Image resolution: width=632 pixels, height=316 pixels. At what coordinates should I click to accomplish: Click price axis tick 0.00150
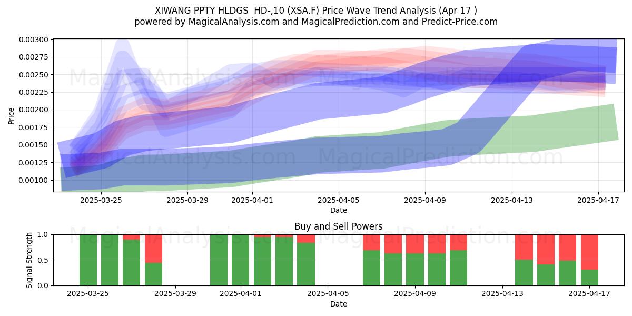tap(34, 145)
